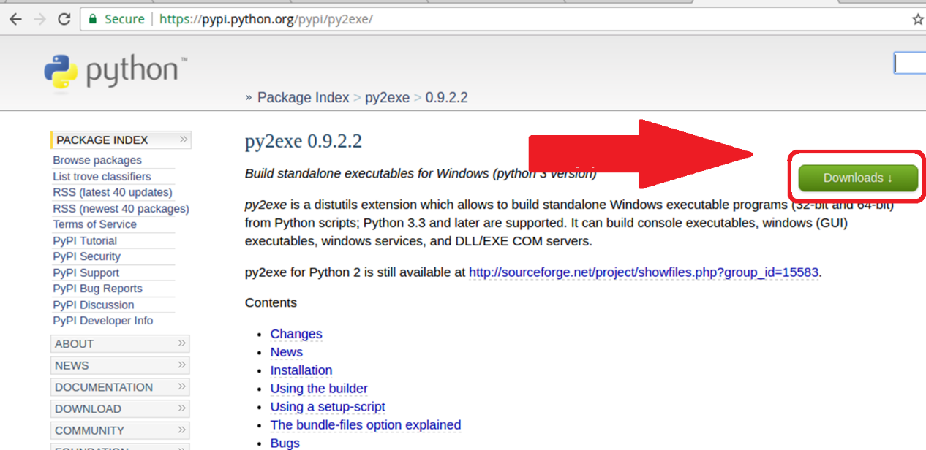Open py2exe breadcrumb link
Viewport: 926px width, 450px height.
click(x=387, y=98)
